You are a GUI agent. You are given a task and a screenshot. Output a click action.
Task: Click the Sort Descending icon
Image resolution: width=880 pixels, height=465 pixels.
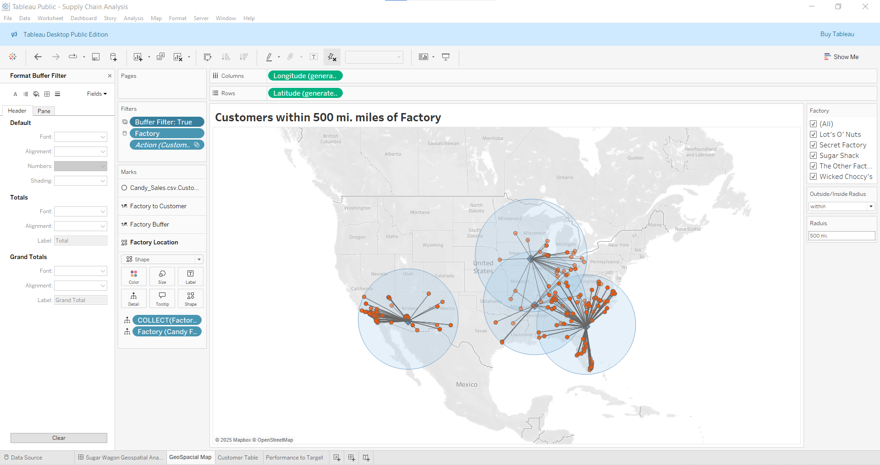coord(244,57)
